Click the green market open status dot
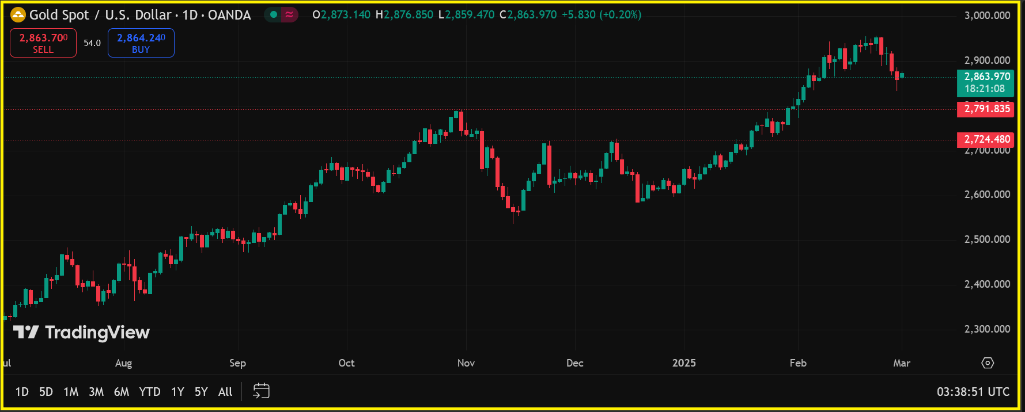Viewport: 1025px width, 412px height. (274, 15)
